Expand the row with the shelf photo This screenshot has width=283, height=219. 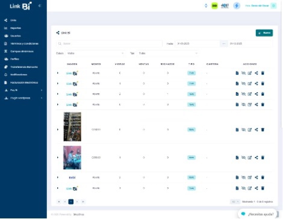tap(58, 129)
